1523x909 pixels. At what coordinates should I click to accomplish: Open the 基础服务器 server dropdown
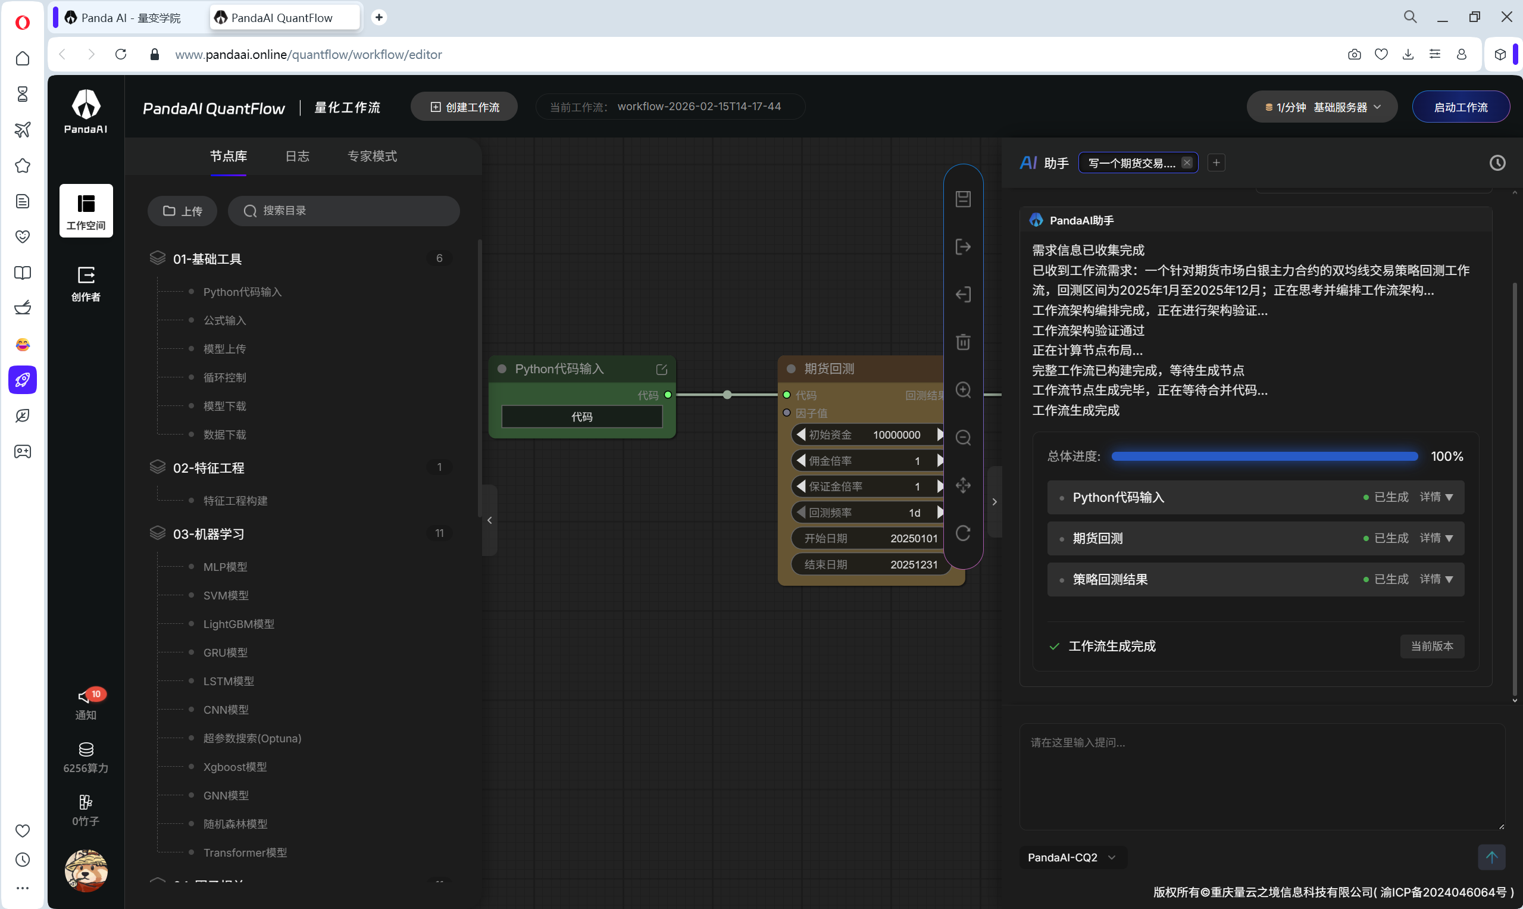point(1321,107)
